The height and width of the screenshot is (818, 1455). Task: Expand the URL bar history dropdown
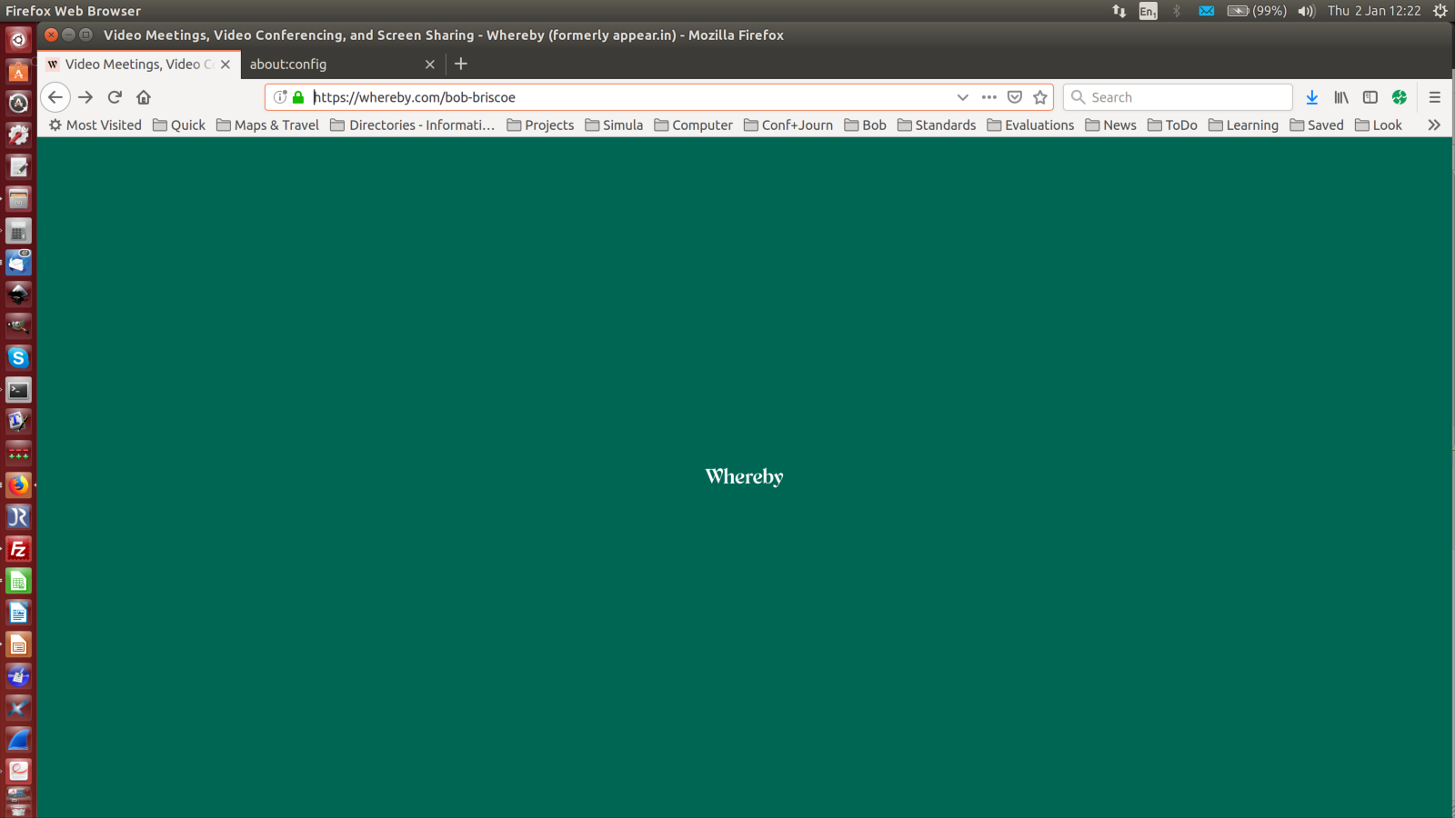coord(962,97)
